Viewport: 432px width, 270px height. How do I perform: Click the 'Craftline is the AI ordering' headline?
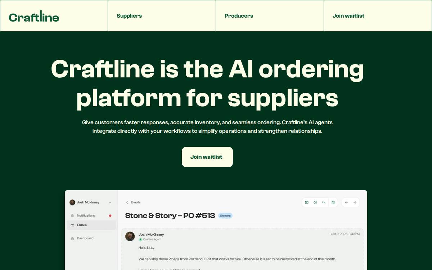[207, 83]
